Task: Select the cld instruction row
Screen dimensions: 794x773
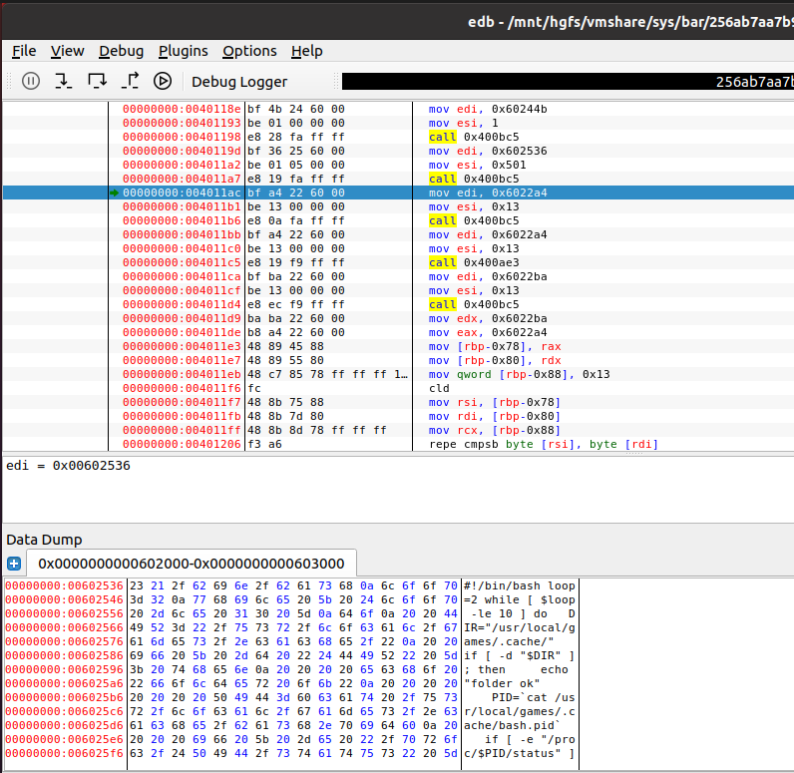Action: point(439,388)
